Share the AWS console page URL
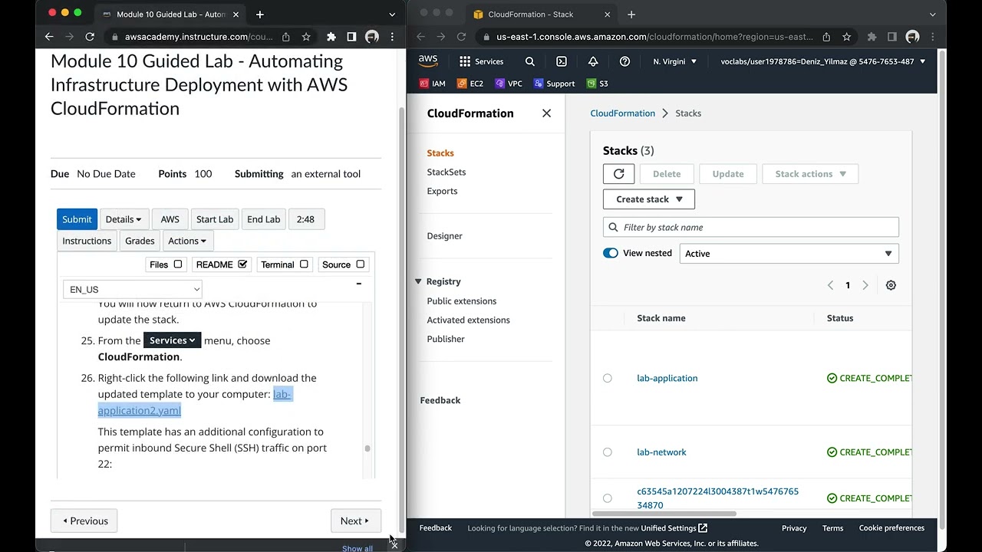Screen dimensions: 982x552 pos(826,37)
